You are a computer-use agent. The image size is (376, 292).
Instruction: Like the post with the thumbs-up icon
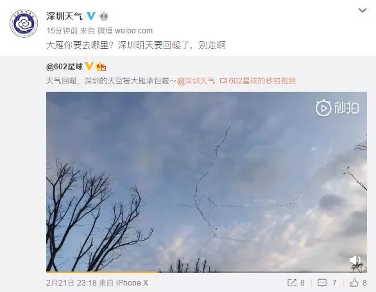354,282
